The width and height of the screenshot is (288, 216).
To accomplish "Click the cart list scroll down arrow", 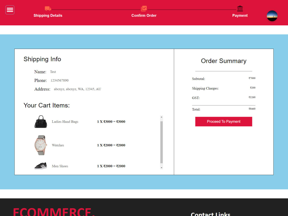I will tap(162, 168).
